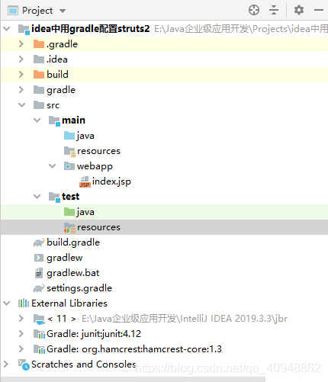The height and width of the screenshot is (382, 328).
Task: Click the .idea folder icon
Action: (x=39, y=59)
